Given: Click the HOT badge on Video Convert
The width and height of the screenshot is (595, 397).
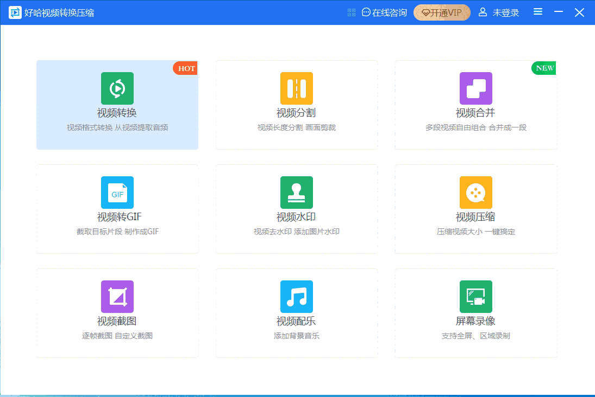Looking at the screenshot, I should pos(186,68).
